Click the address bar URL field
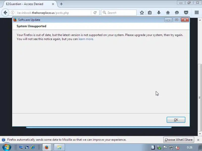This screenshot has width=202, height=151. (54, 13)
